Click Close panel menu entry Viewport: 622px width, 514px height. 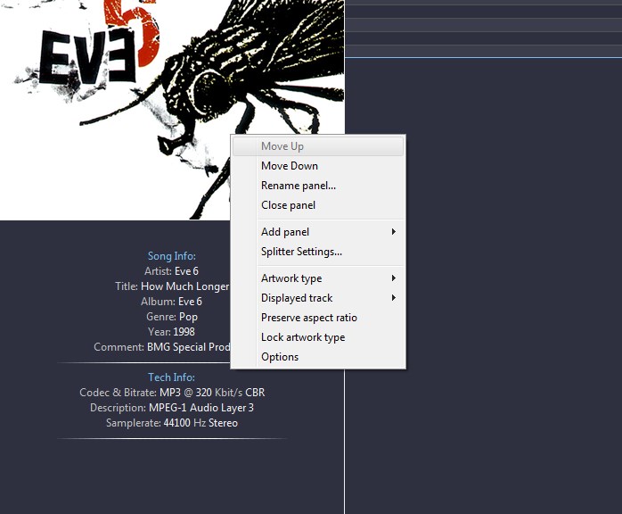click(288, 205)
